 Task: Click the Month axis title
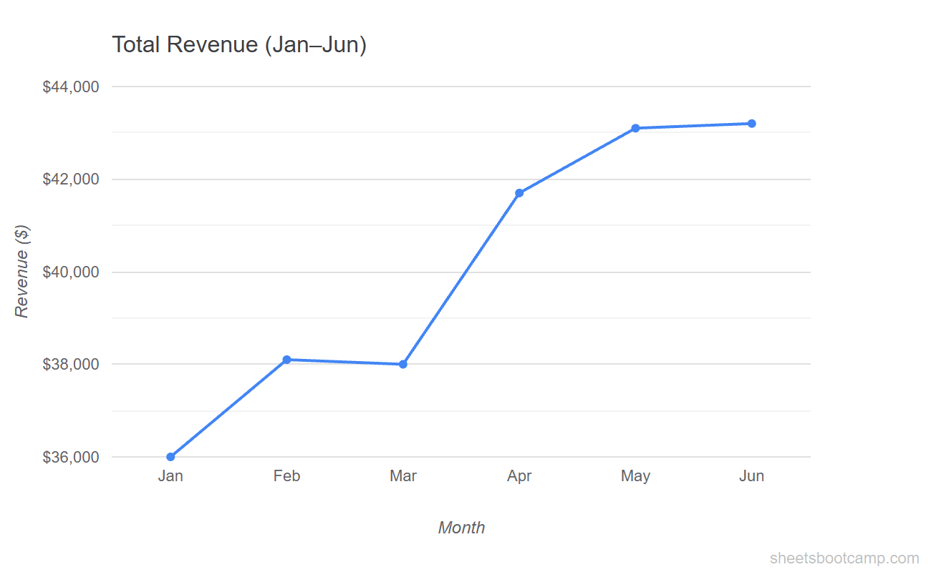coord(462,528)
